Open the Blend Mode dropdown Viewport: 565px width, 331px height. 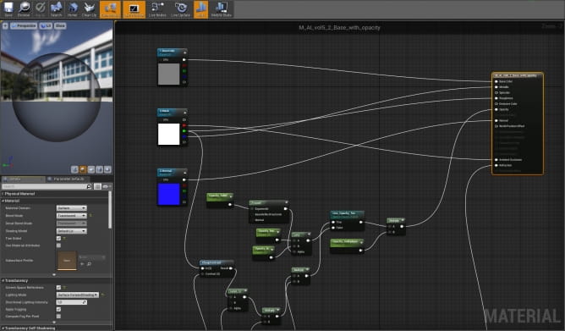point(71,216)
